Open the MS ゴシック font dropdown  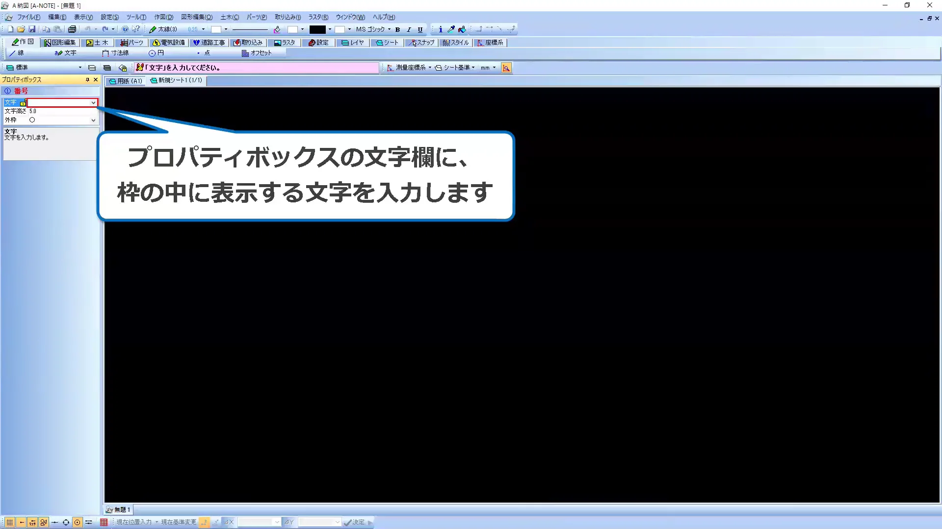[x=389, y=29]
